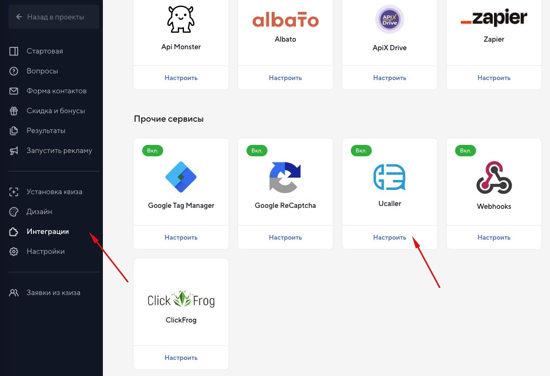
Task: Click Настроить under Api Monster
Action: 181,78
